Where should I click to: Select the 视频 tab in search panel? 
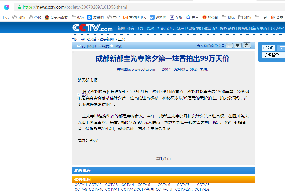click(268, 48)
